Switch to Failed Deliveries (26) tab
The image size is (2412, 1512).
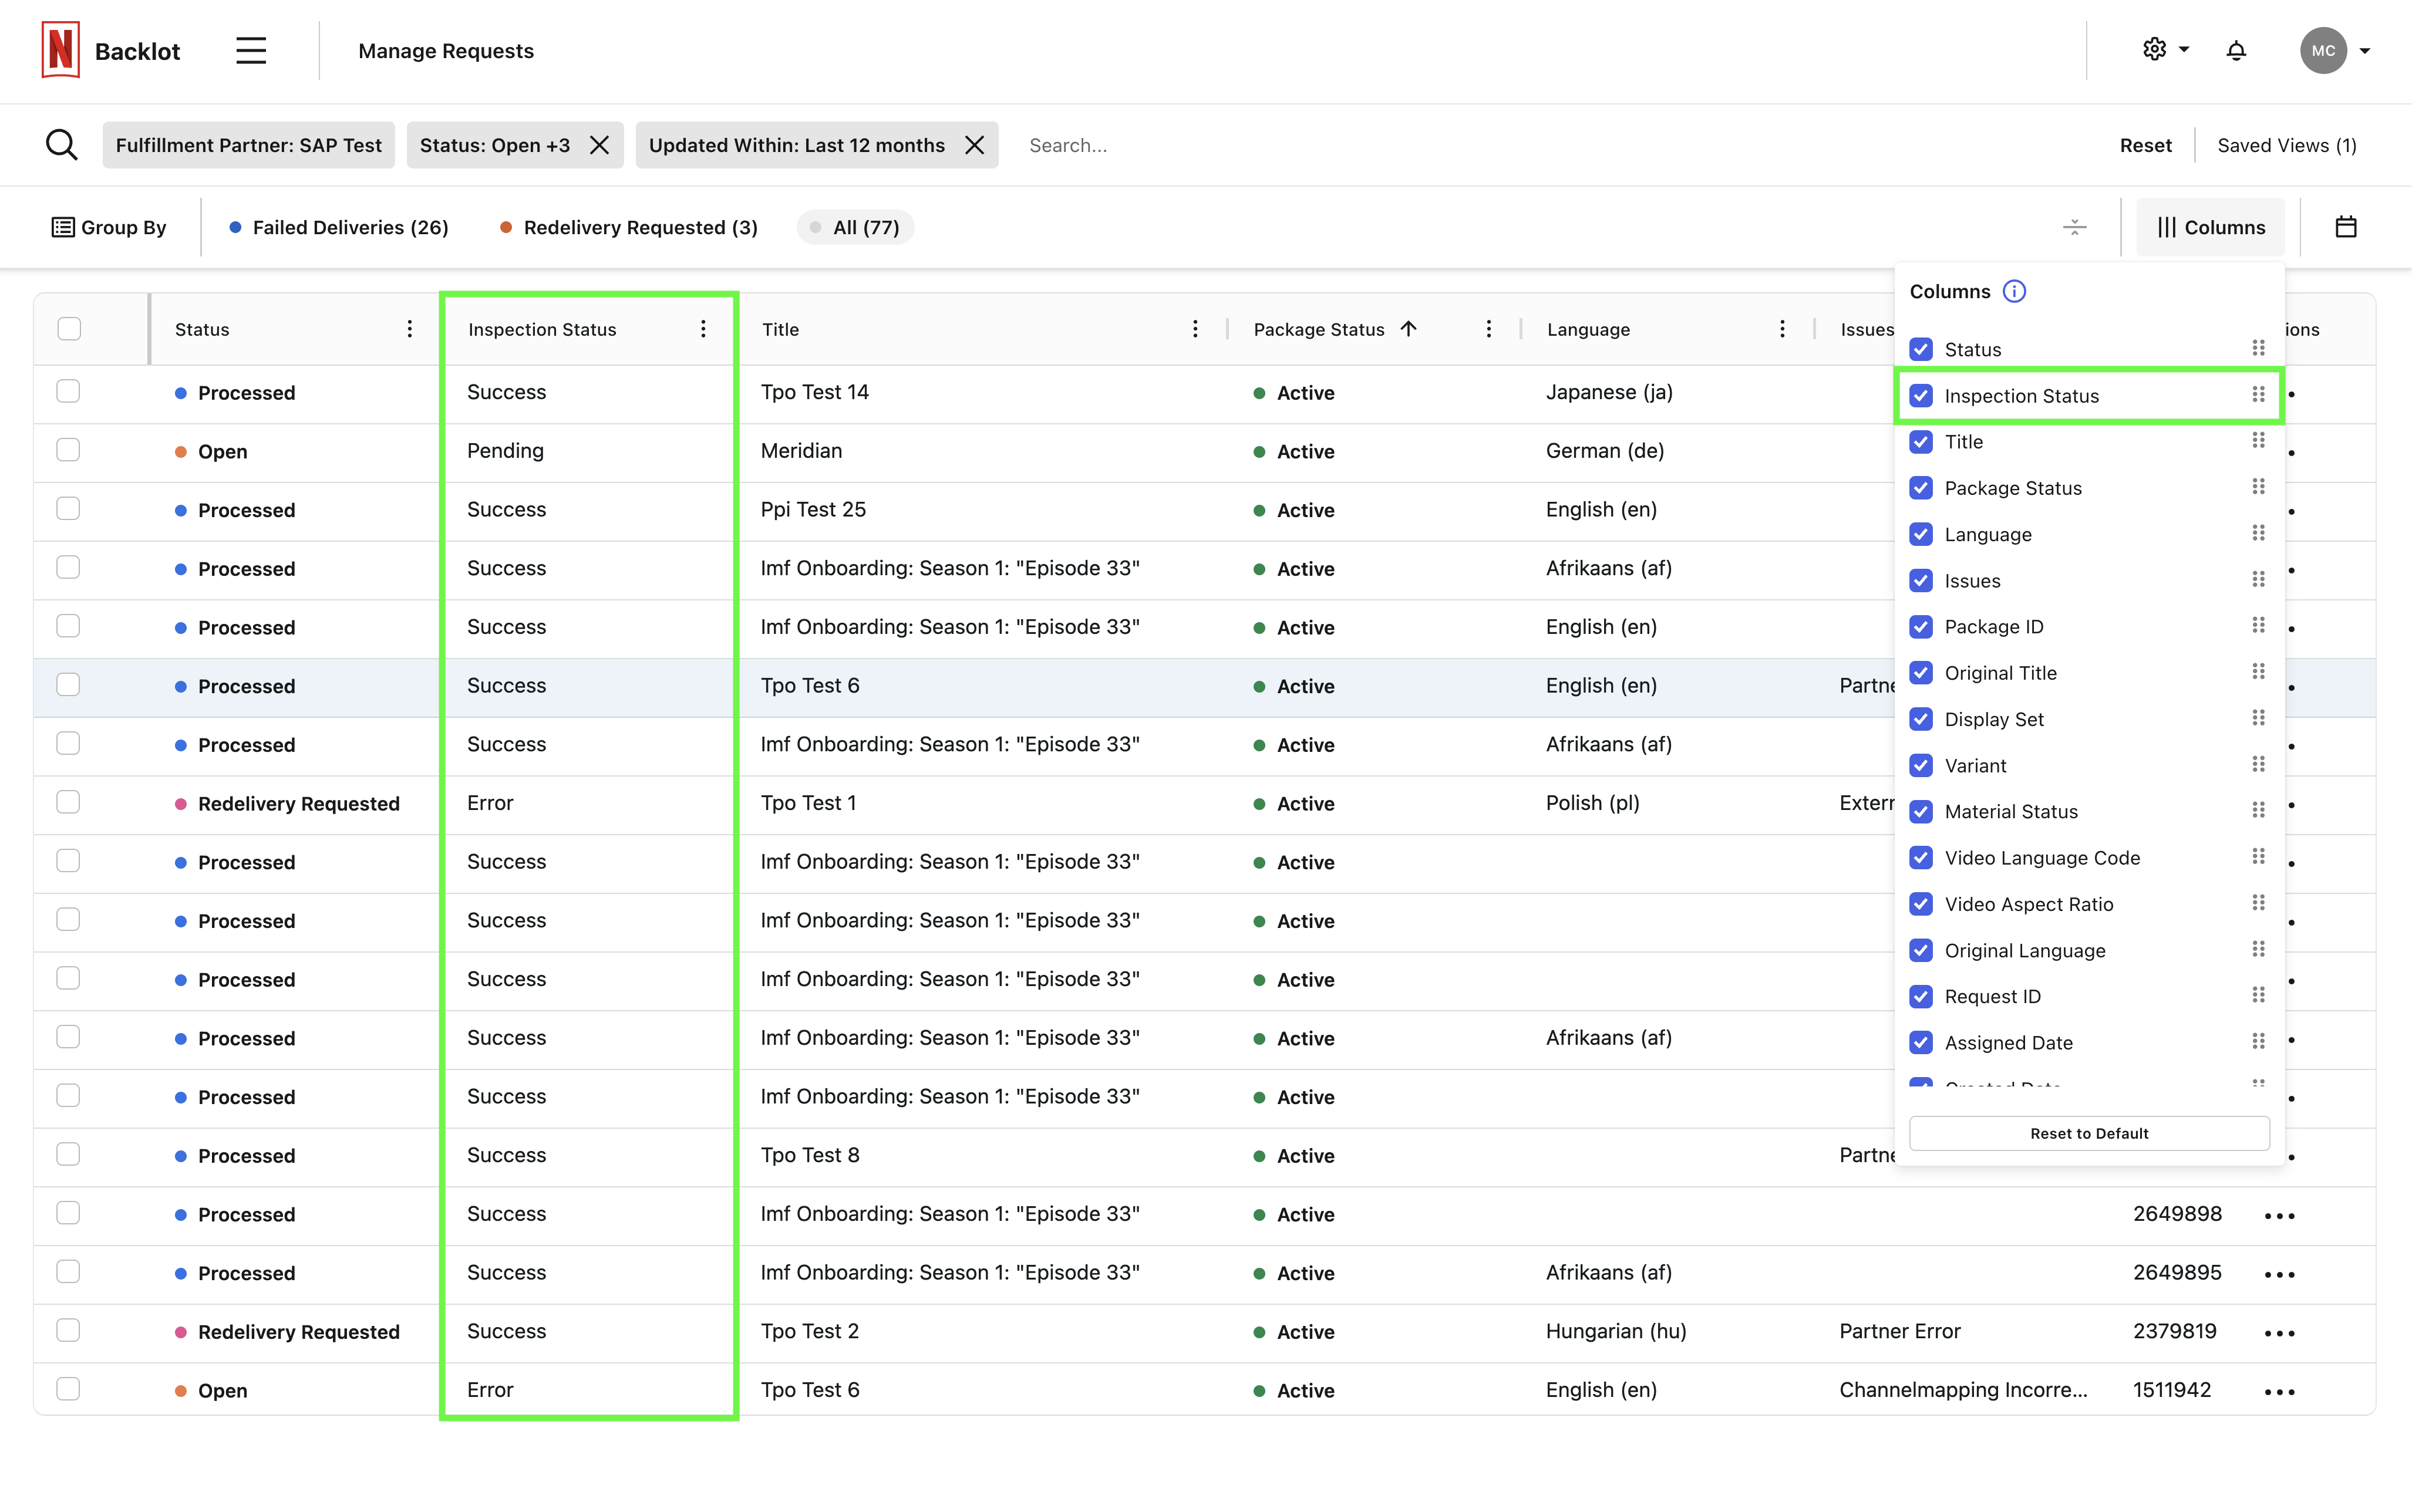pyautogui.click(x=339, y=227)
